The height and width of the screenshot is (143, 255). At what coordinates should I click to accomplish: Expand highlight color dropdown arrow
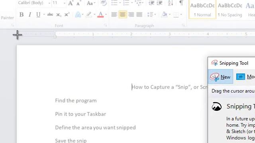[x=94, y=15]
